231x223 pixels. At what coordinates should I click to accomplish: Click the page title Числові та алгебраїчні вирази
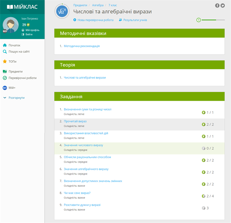click(112, 12)
